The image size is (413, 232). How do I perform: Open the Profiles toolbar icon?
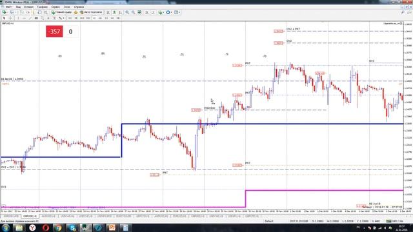coord(12,12)
